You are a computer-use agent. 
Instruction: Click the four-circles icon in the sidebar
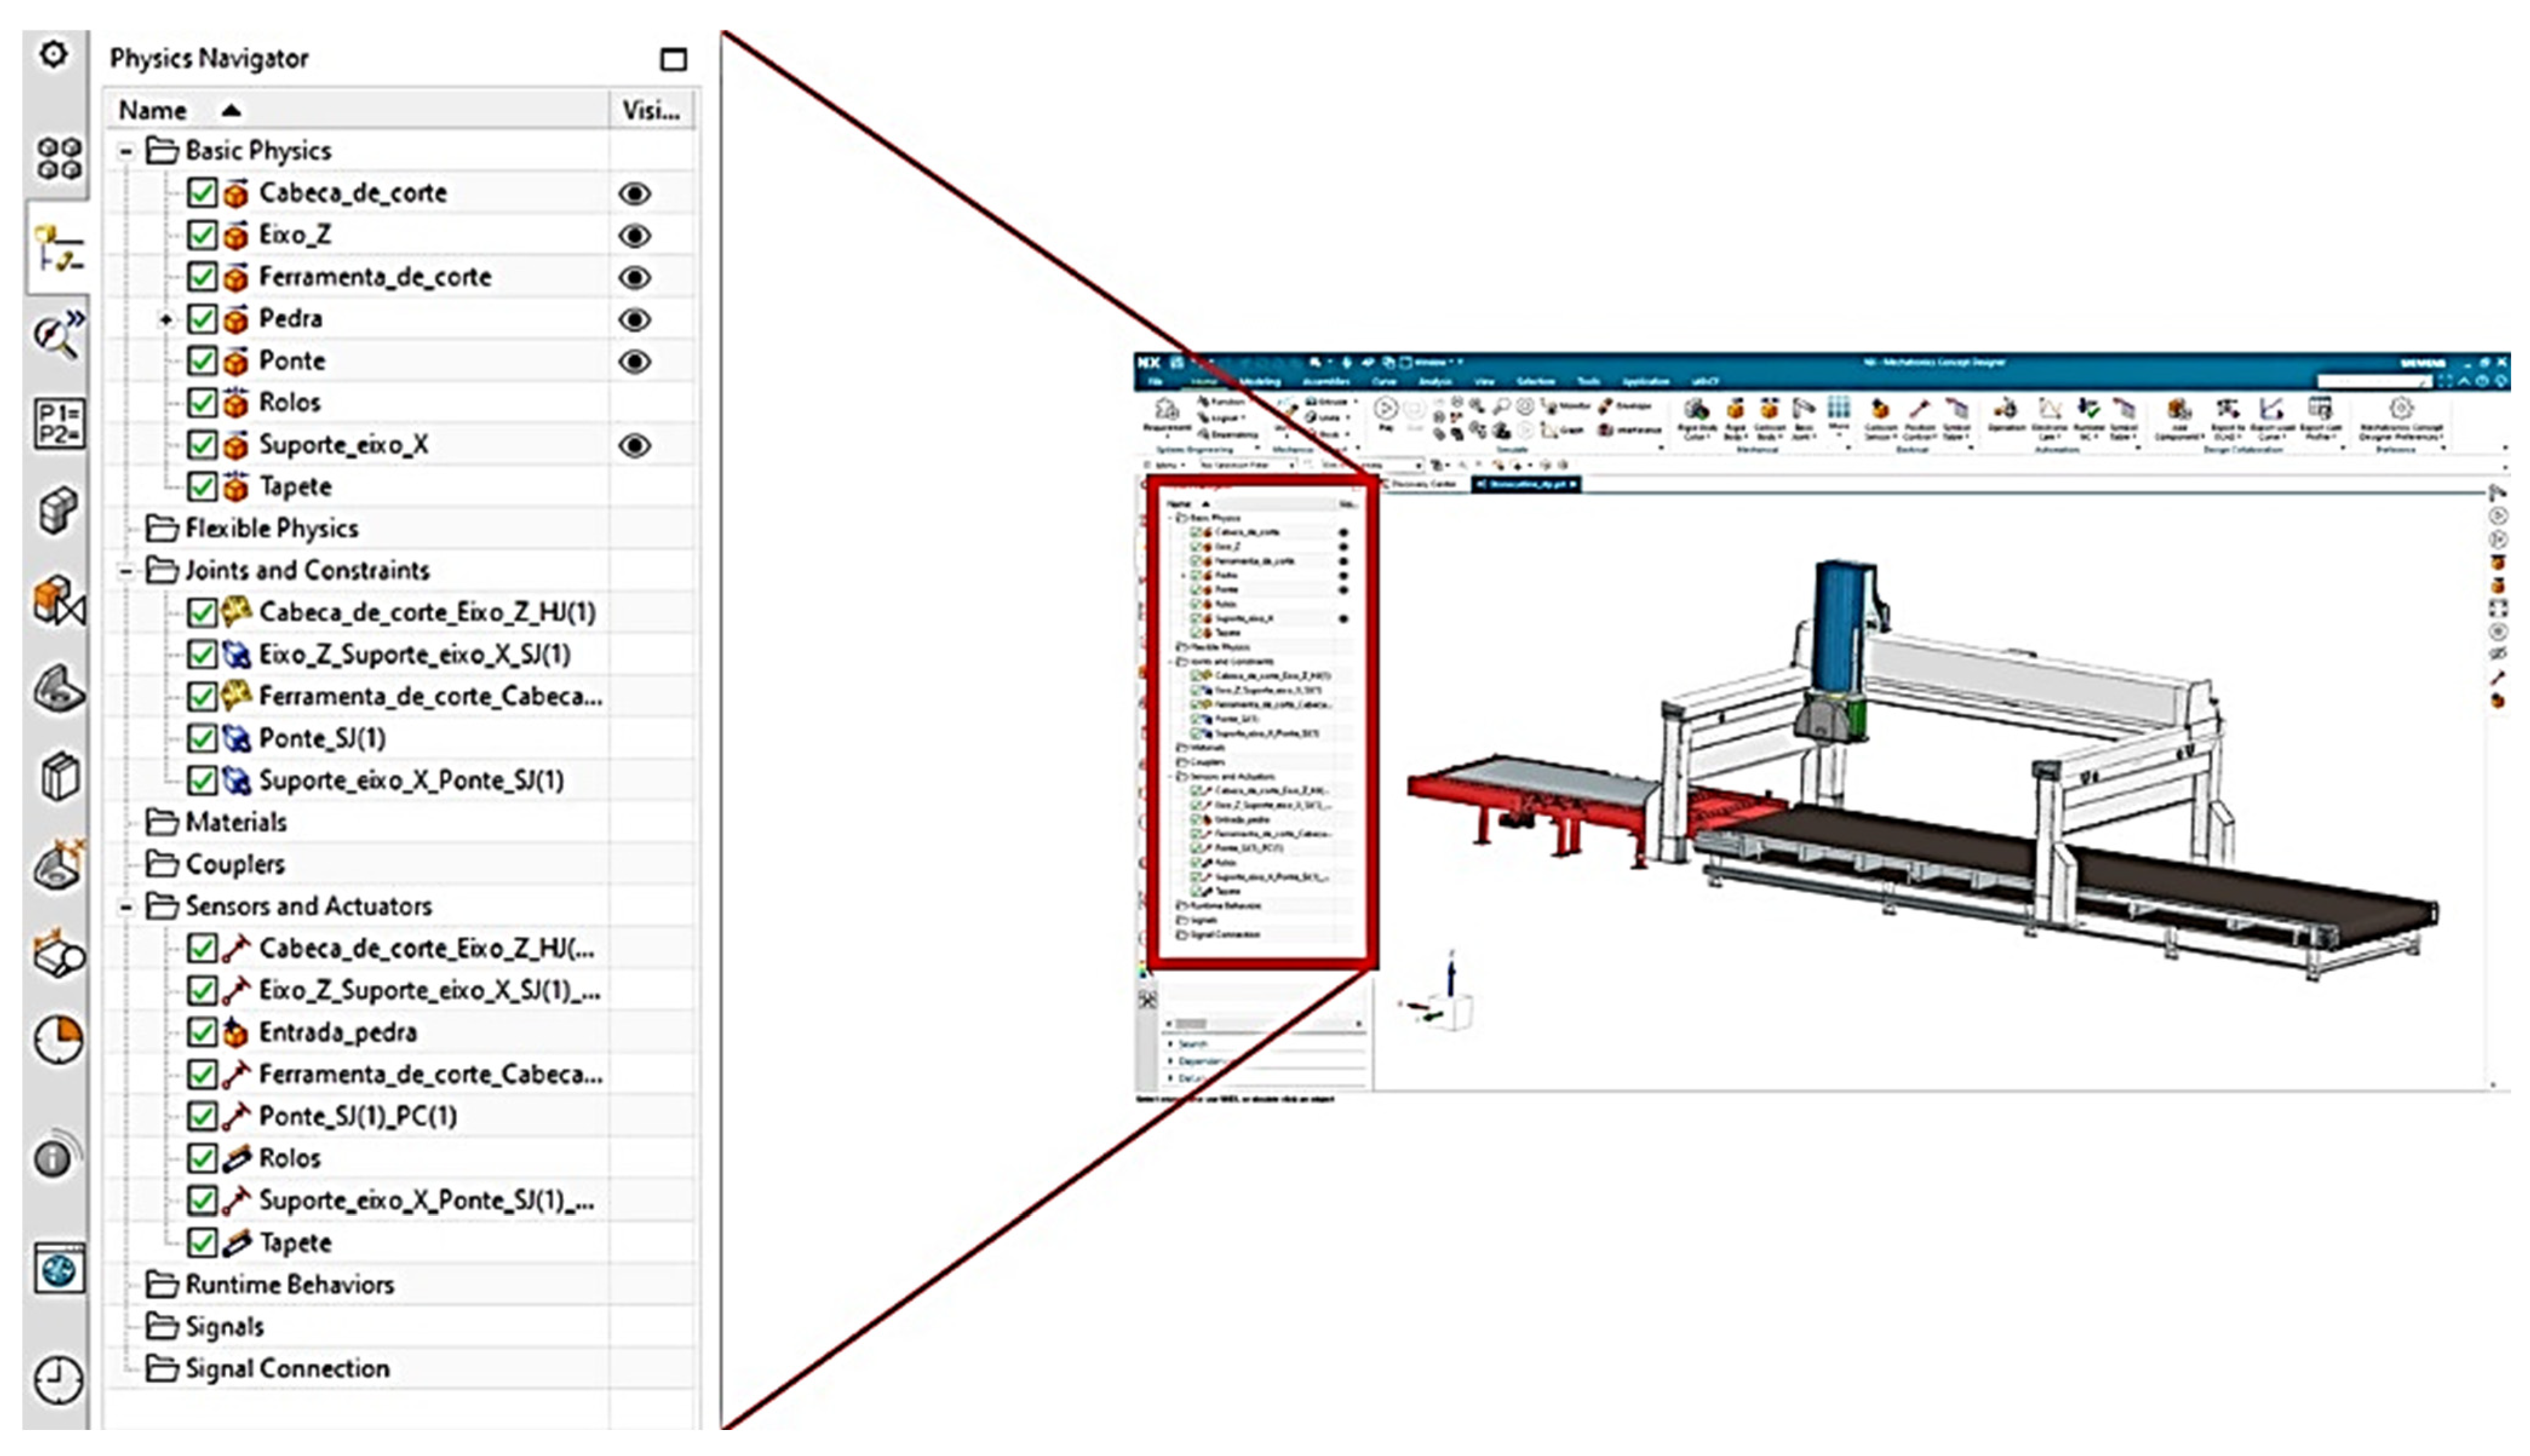[x=58, y=158]
